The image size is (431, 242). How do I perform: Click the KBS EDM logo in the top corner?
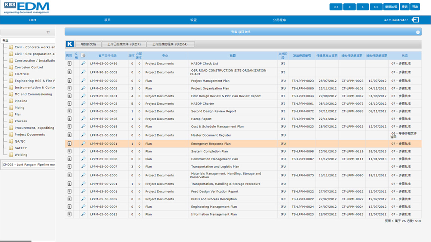click(x=26, y=7)
